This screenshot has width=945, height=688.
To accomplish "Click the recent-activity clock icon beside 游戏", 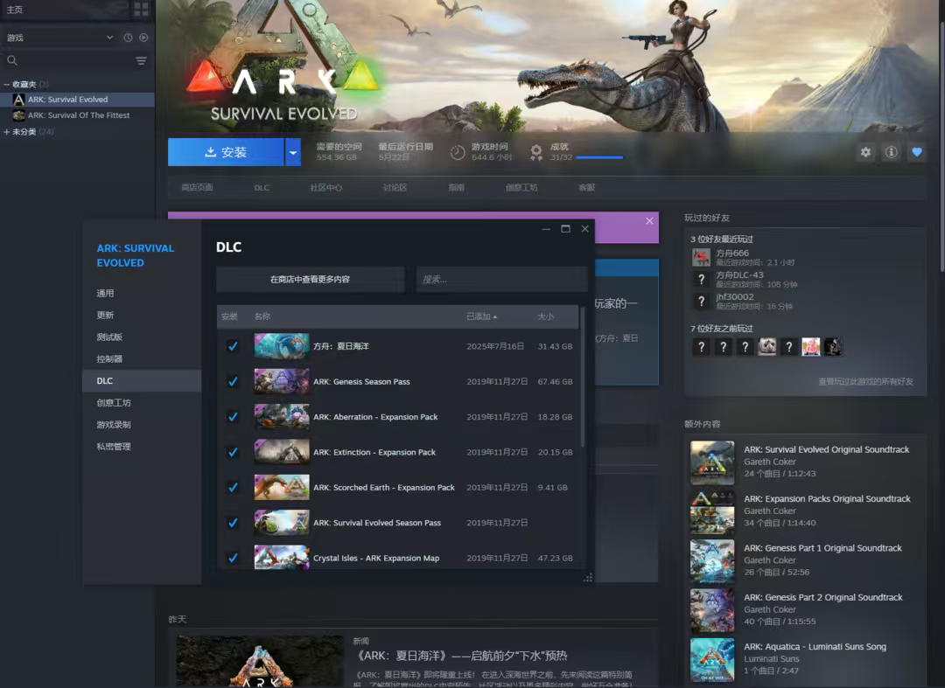I will tap(128, 38).
